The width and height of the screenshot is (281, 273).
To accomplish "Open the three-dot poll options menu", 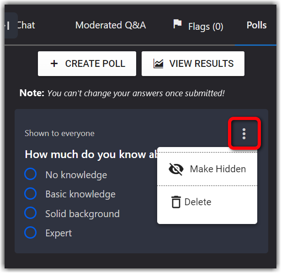I will coord(244,134).
